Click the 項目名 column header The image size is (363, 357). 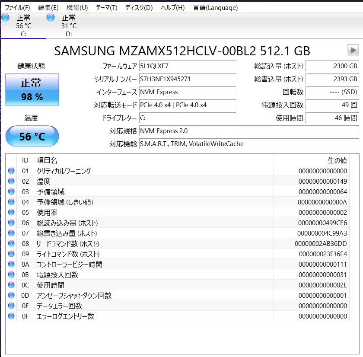pyautogui.click(x=154, y=160)
